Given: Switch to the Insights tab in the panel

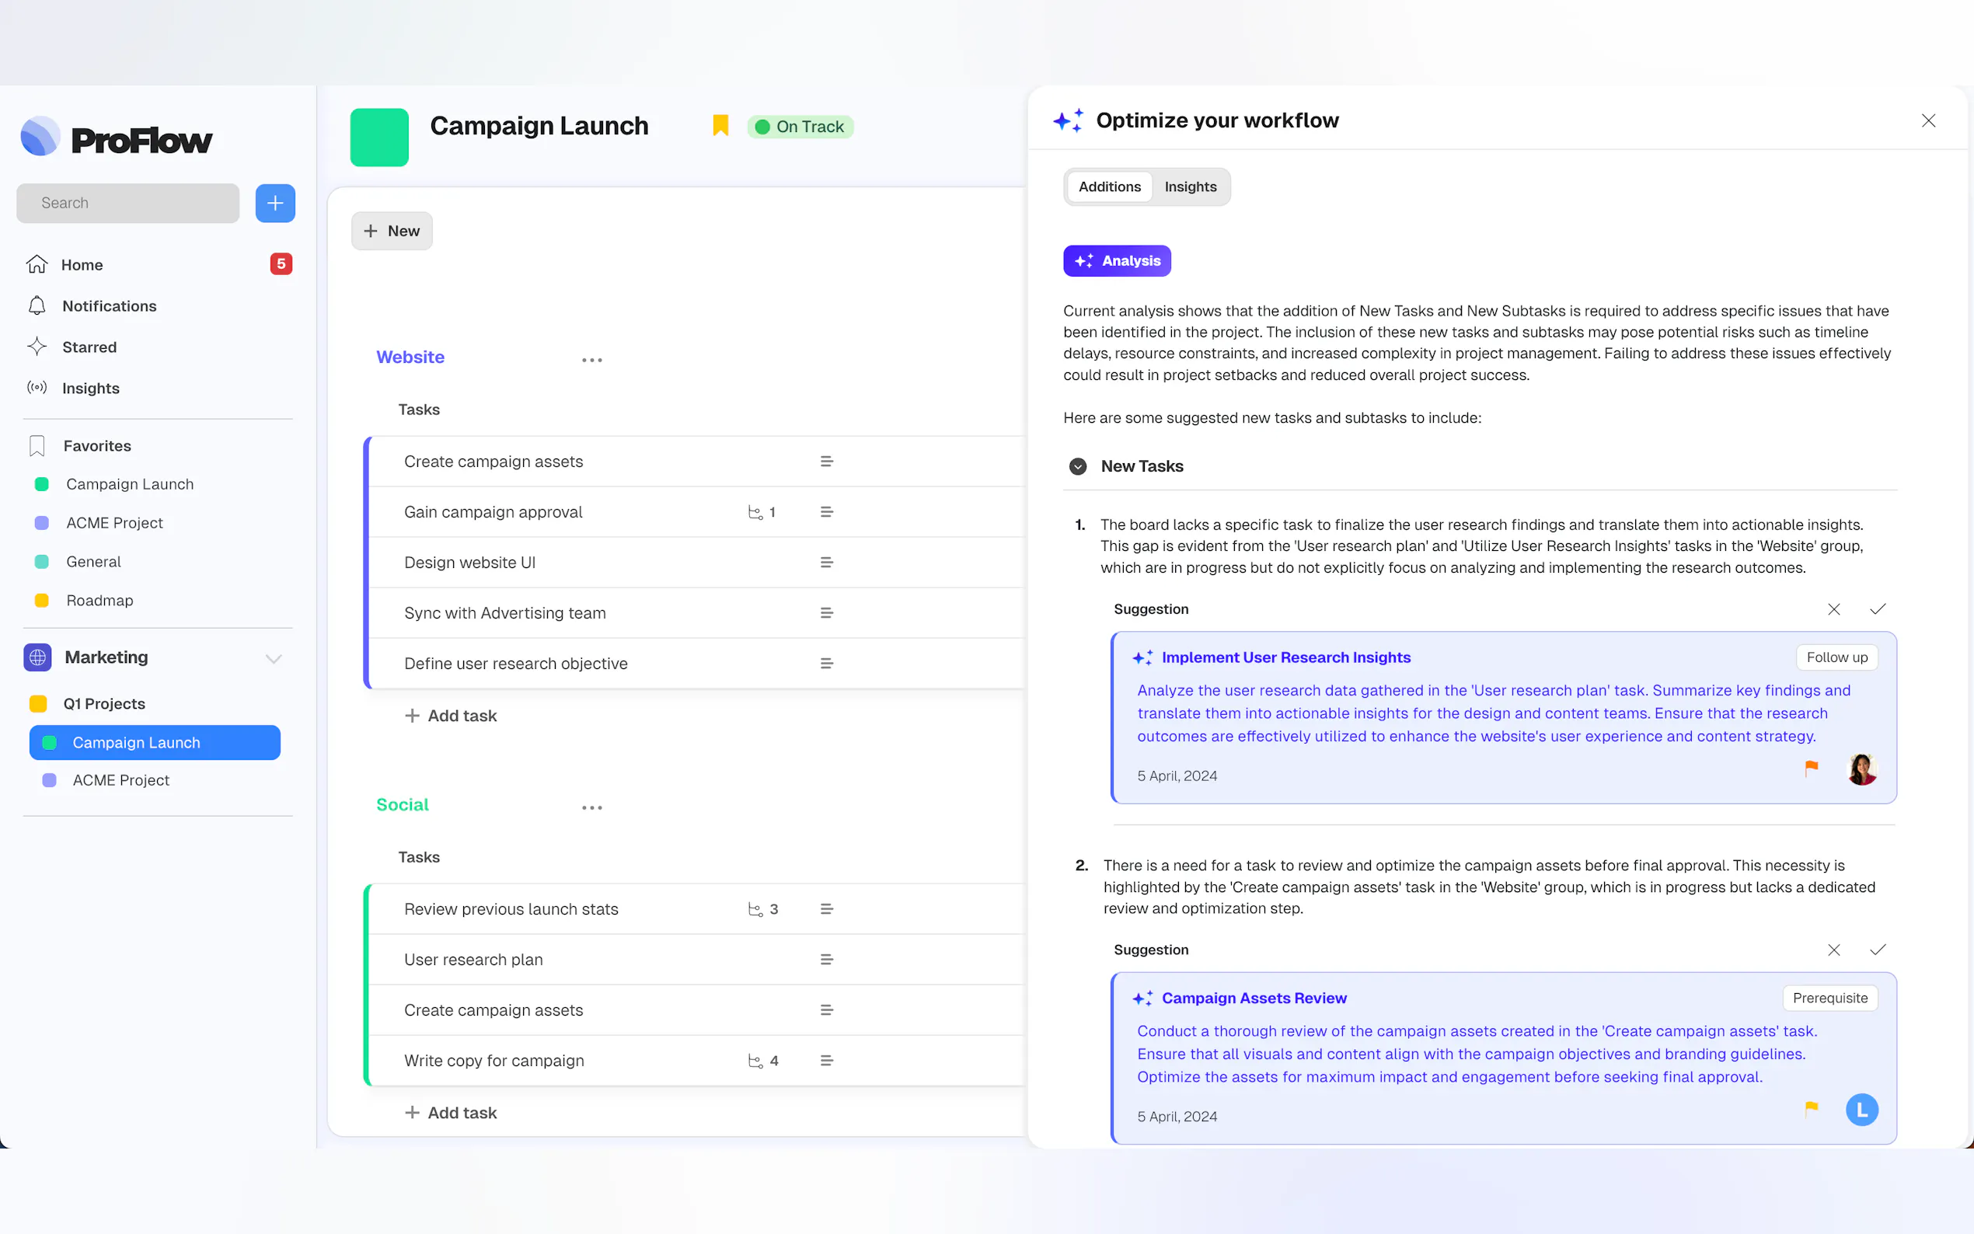Looking at the screenshot, I should coord(1190,187).
